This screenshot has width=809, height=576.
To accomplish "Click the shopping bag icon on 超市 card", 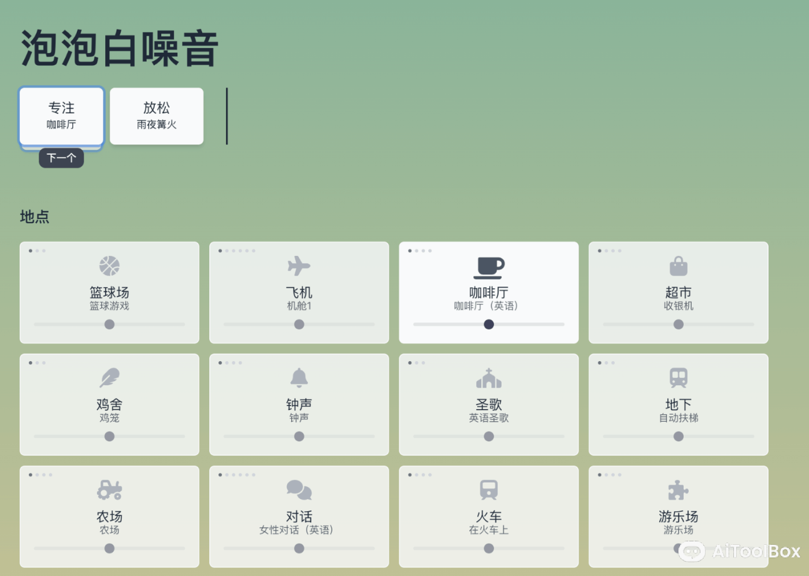I will click(678, 266).
